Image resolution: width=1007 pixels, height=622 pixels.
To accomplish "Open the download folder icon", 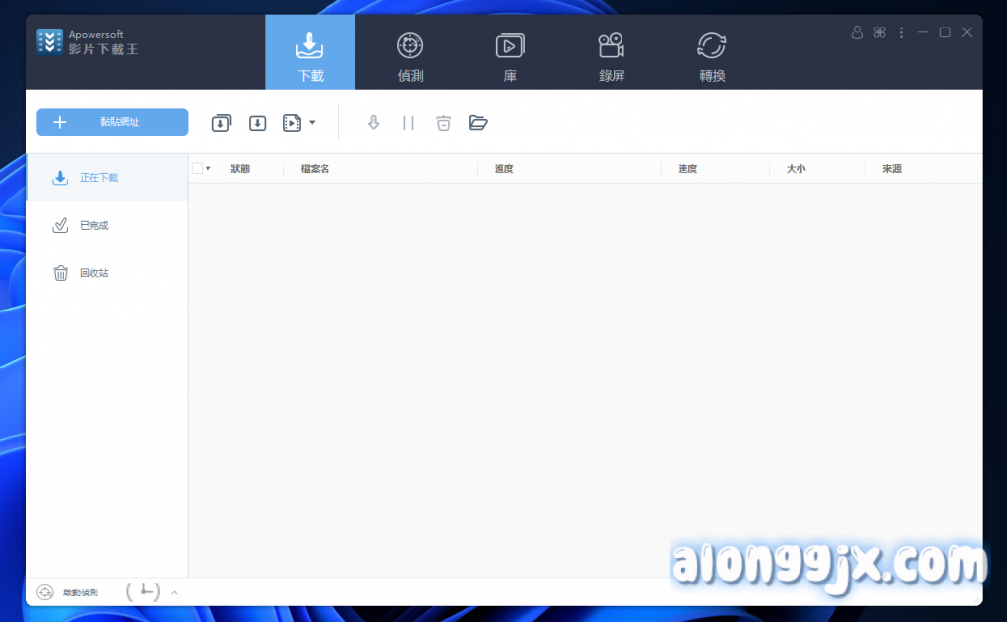I will pos(478,123).
